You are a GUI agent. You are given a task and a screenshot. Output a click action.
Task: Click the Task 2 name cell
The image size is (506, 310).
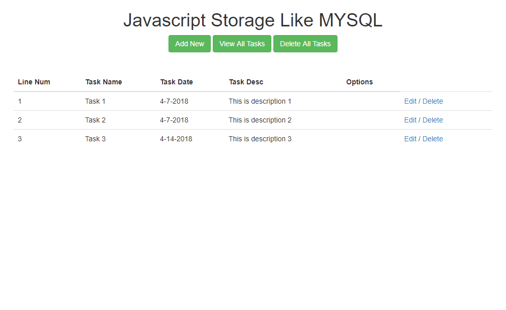[x=95, y=120]
